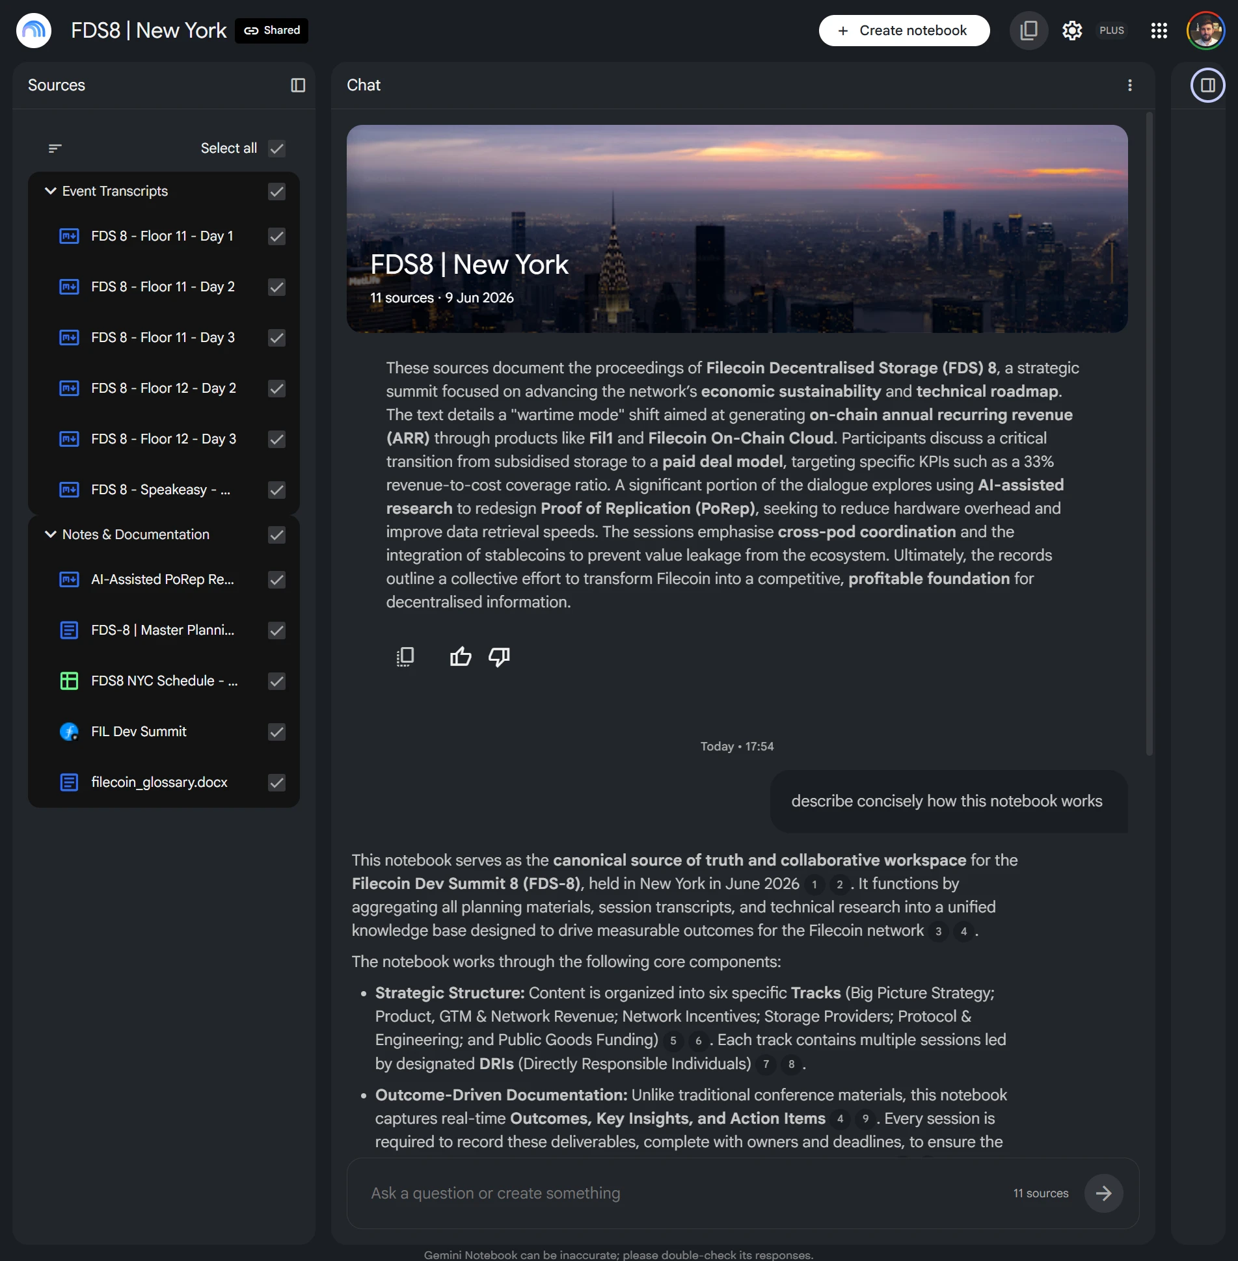Give thumbs up to the summary
The image size is (1238, 1261).
click(461, 657)
